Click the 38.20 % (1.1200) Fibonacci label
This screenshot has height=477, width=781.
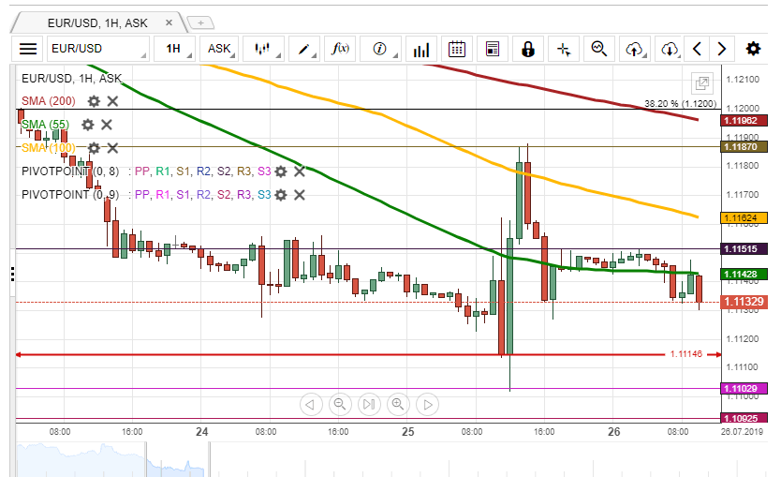click(x=681, y=104)
